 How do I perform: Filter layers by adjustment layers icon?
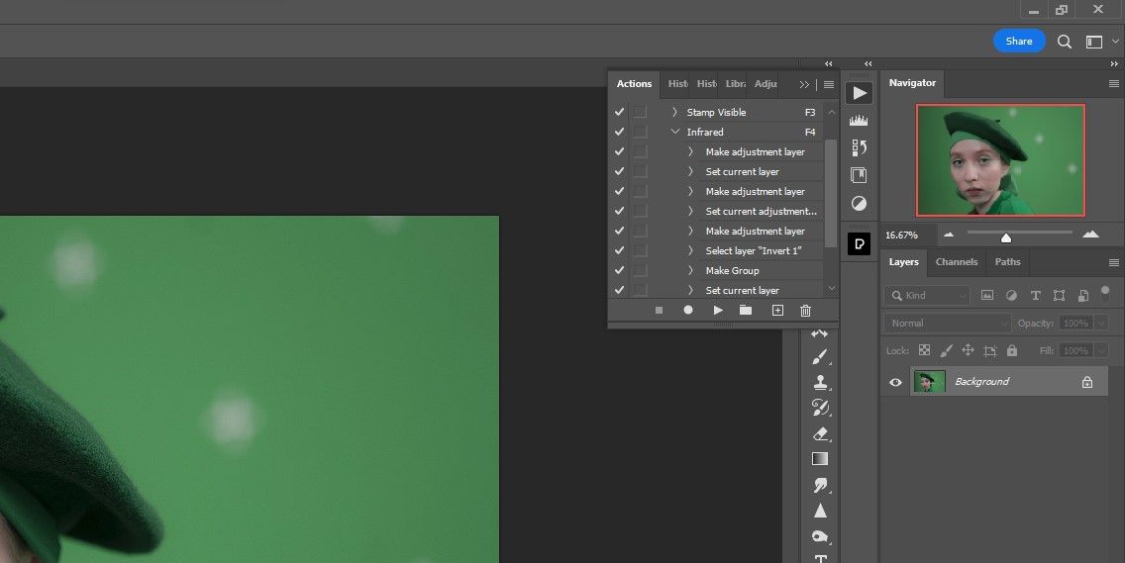click(1012, 295)
